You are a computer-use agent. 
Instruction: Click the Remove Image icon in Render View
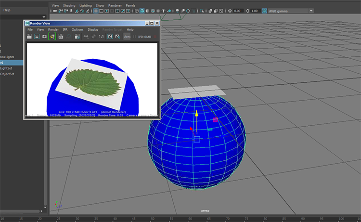tap(117, 36)
